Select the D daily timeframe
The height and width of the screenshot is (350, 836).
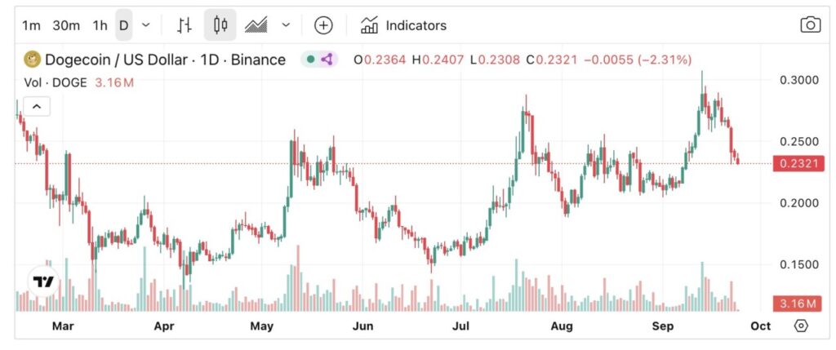(x=124, y=25)
